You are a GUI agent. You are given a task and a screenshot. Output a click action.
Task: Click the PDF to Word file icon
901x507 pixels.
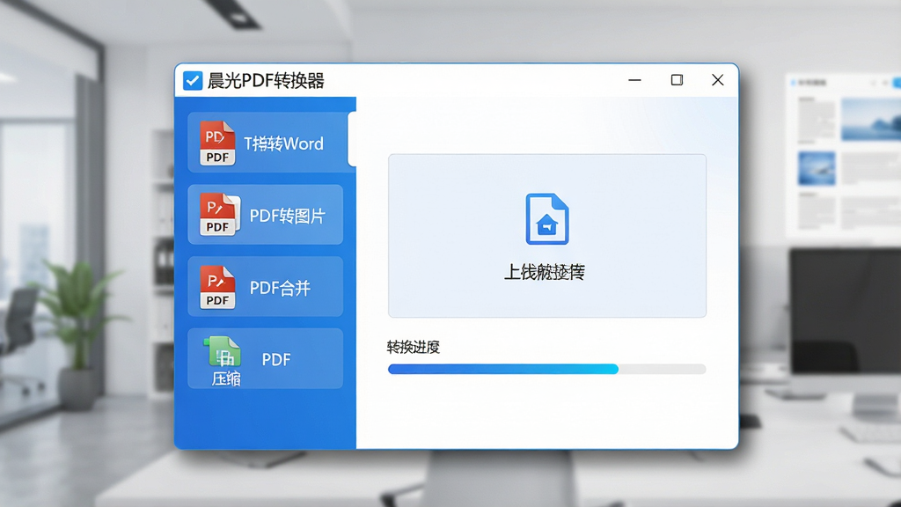(217, 143)
